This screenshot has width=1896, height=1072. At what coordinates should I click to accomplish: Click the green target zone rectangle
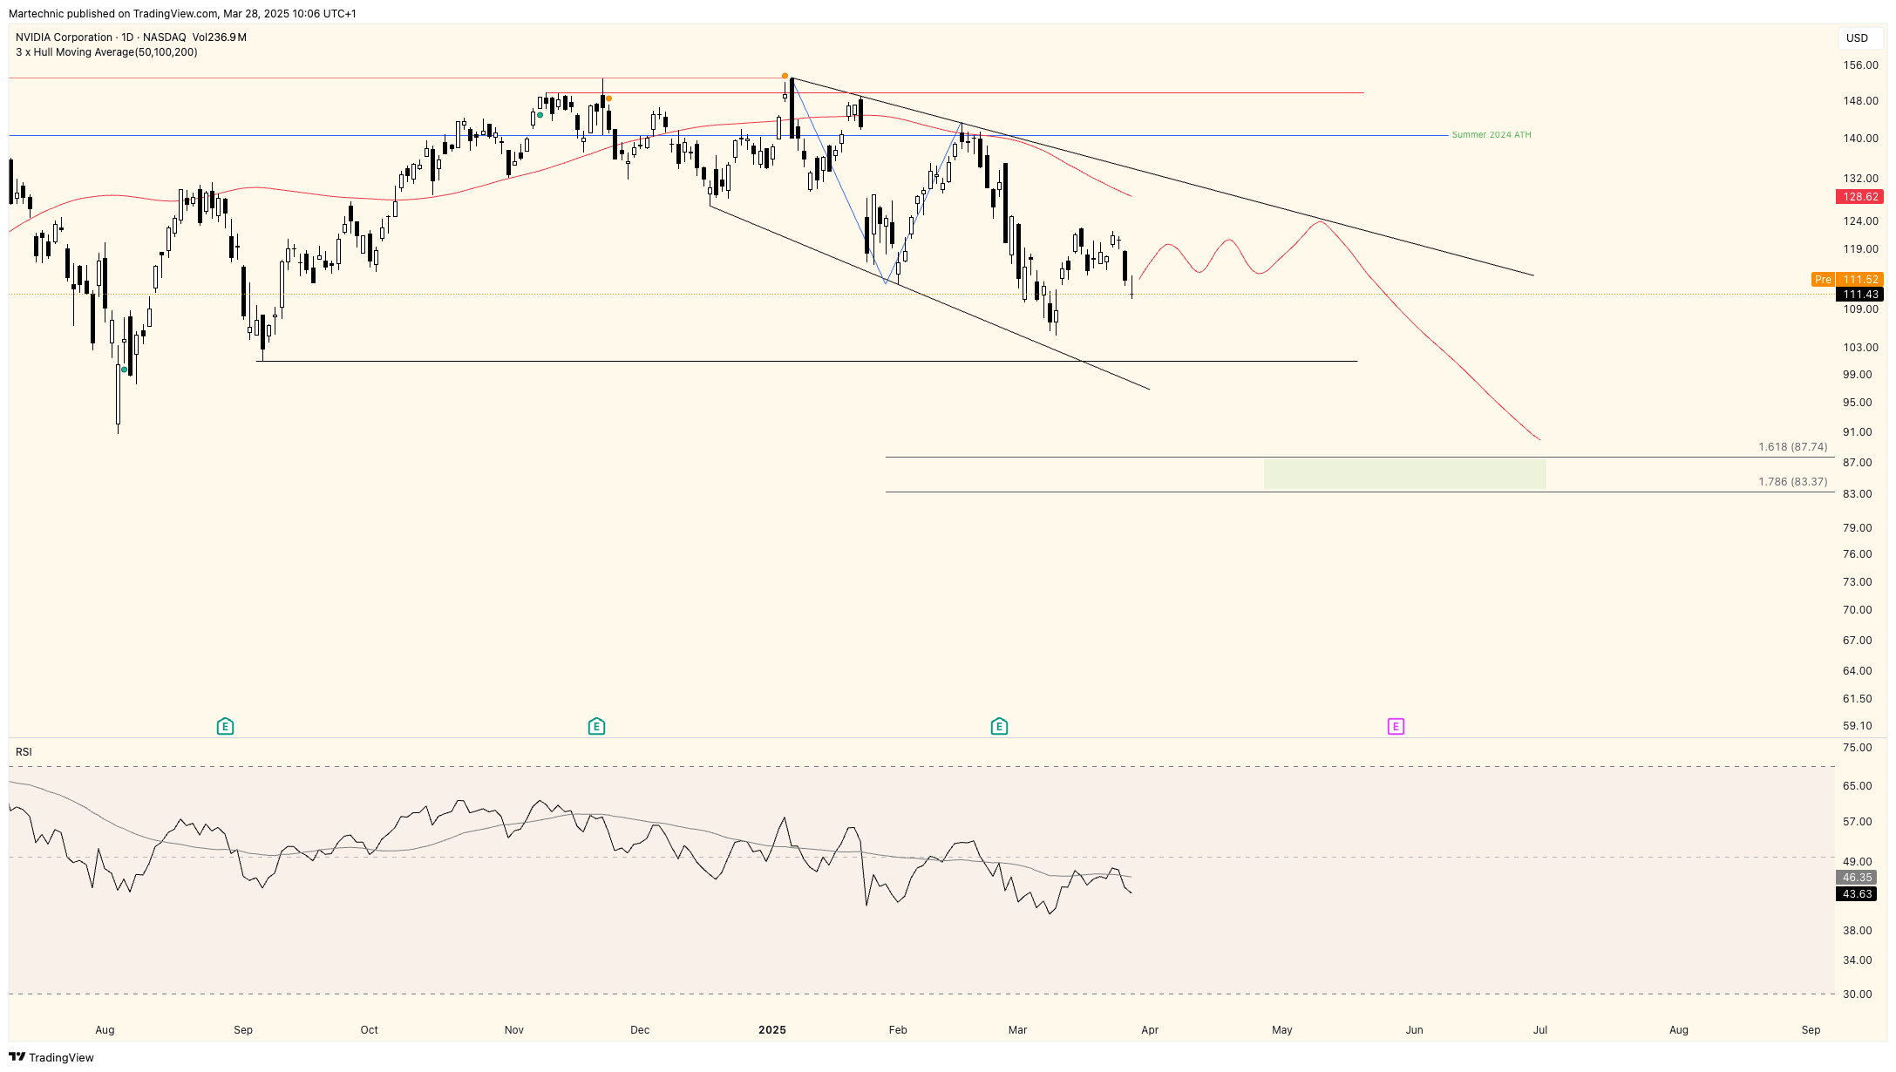coord(1405,474)
